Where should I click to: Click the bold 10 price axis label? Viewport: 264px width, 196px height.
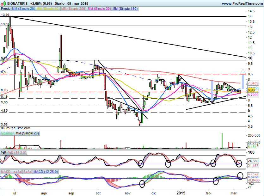250,58
